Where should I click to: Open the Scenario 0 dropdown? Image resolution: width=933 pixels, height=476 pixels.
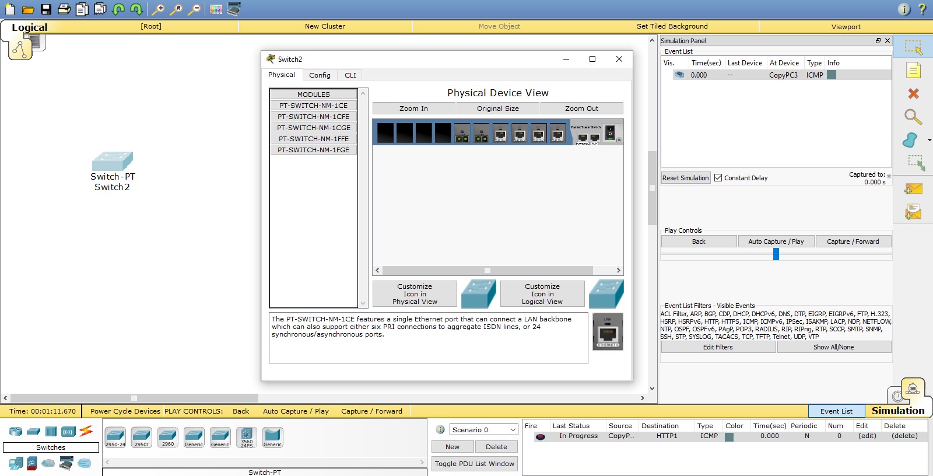483,430
